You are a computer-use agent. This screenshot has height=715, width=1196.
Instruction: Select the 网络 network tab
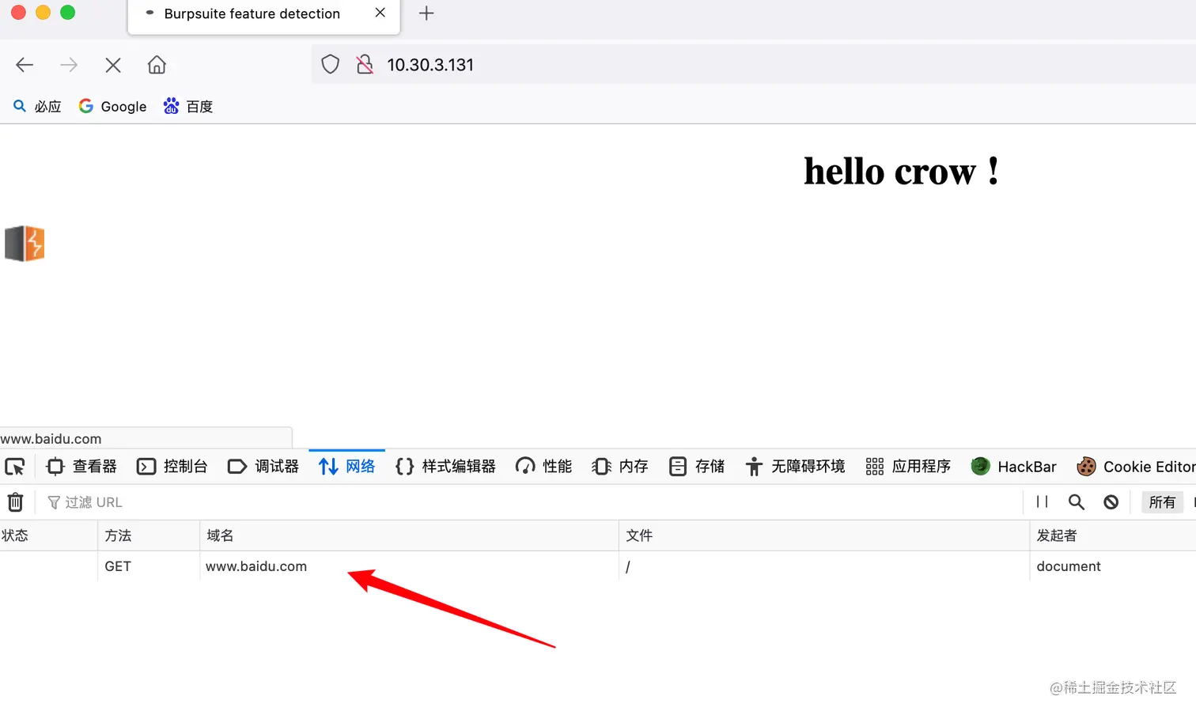[x=346, y=467]
